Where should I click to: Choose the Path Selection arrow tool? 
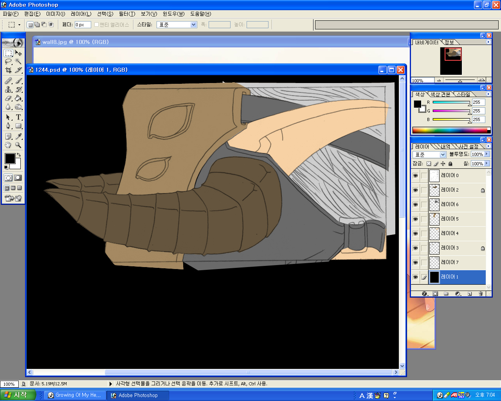click(x=8, y=117)
